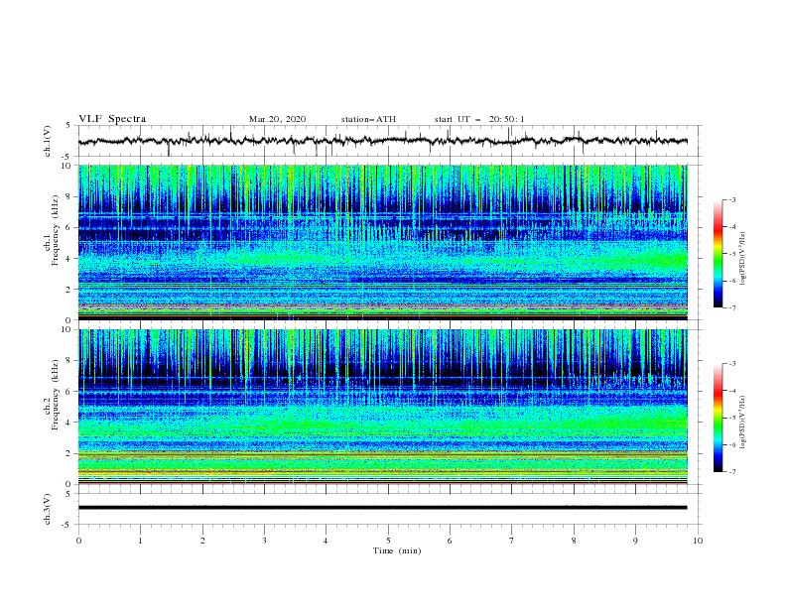Image resolution: width=786 pixels, height=607 pixels.
Task: Click the ch.2 colorbar "log(PSD)(V²/Hz)" label
Action: tap(743, 423)
